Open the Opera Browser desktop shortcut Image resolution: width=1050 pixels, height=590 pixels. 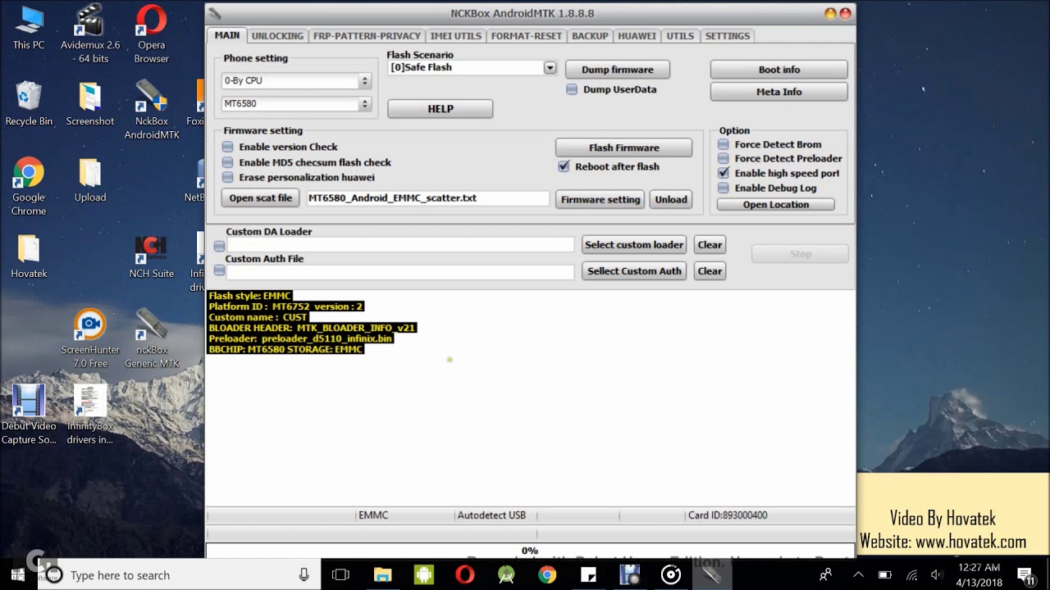click(152, 34)
